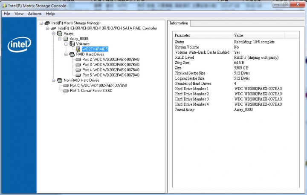Select Port 3: WDC WD2002FAEX-007BA0
Viewport: 307px width, 195px height.
tap(111, 65)
